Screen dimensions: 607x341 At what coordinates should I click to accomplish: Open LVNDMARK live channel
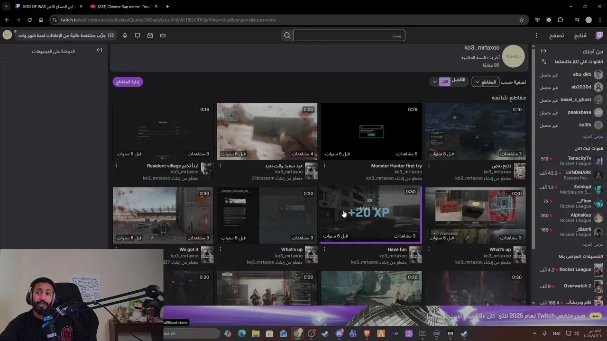pyautogui.click(x=571, y=175)
